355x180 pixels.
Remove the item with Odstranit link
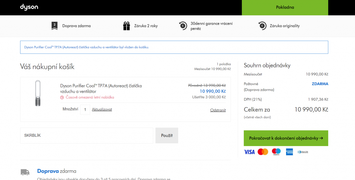click(218, 110)
